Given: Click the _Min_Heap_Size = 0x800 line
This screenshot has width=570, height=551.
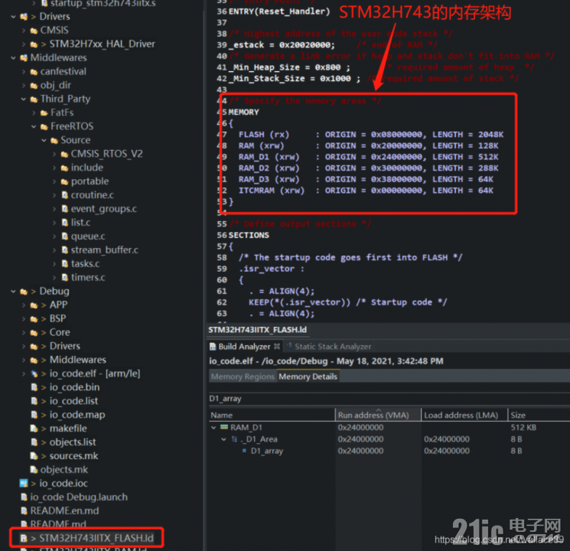Looking at the screenshot, I should (289, 67).
